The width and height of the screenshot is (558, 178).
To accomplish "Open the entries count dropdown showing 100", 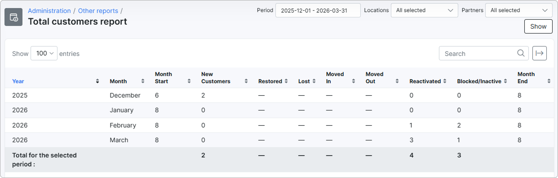I will click(44, 53).
